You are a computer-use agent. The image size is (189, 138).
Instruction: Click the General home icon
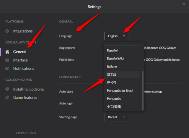coord(7,52)
